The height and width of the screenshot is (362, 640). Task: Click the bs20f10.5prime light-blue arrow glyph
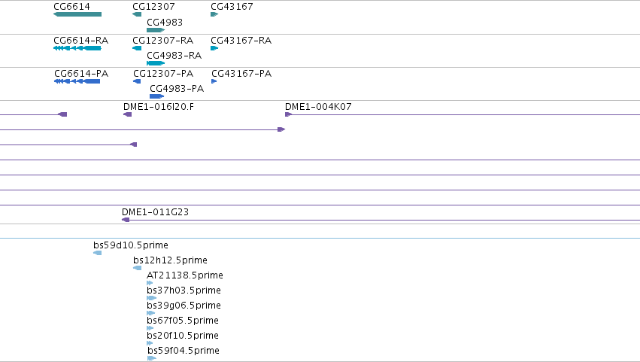pyautogui.click(x=150, y=343)
